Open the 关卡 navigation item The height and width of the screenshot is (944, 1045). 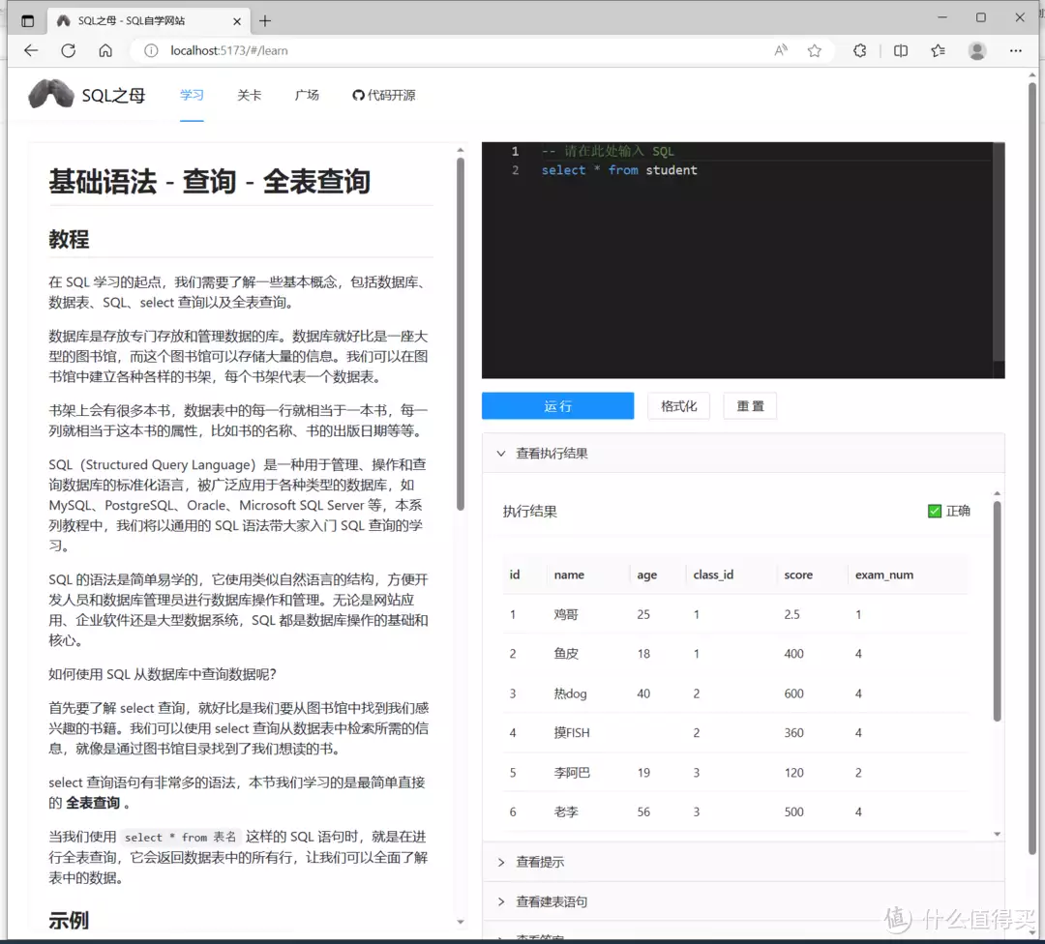click(x=250, y=95)
